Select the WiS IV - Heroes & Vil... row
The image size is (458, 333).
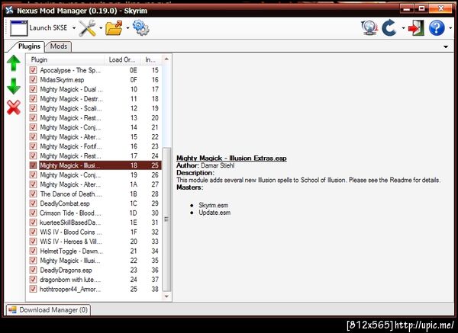(95, 242)
